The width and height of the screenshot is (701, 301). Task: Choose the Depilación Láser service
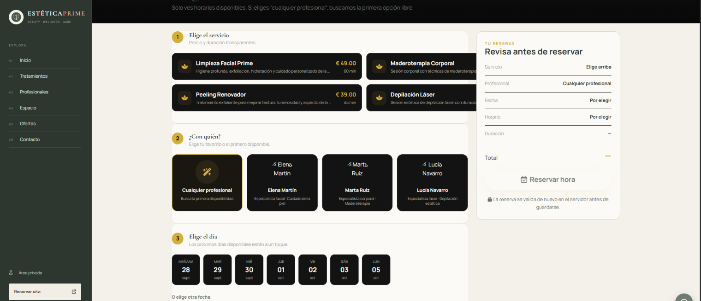pos(421,98)
